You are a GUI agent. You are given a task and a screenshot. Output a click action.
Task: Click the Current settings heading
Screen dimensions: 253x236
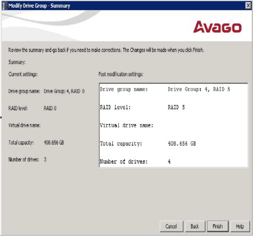[23, 74]
